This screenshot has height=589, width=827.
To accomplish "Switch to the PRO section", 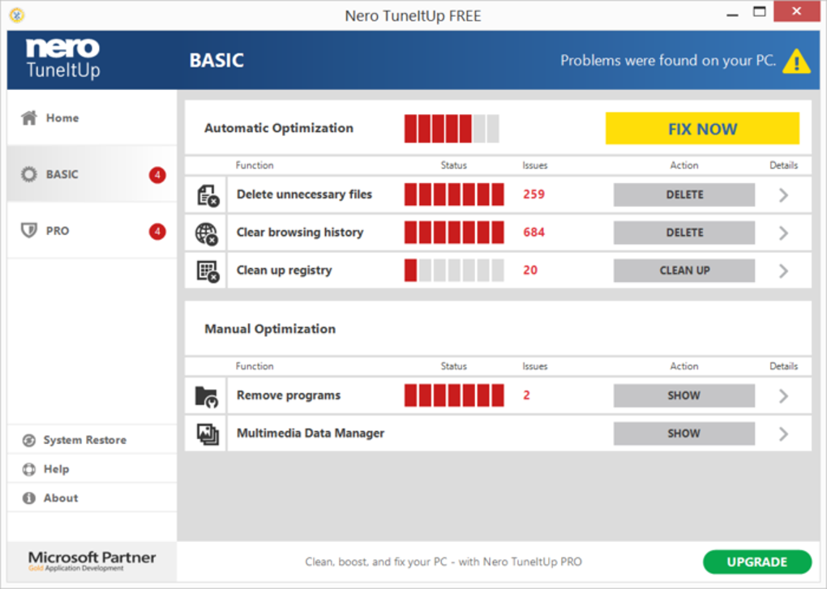I will (x=57, y=231).
